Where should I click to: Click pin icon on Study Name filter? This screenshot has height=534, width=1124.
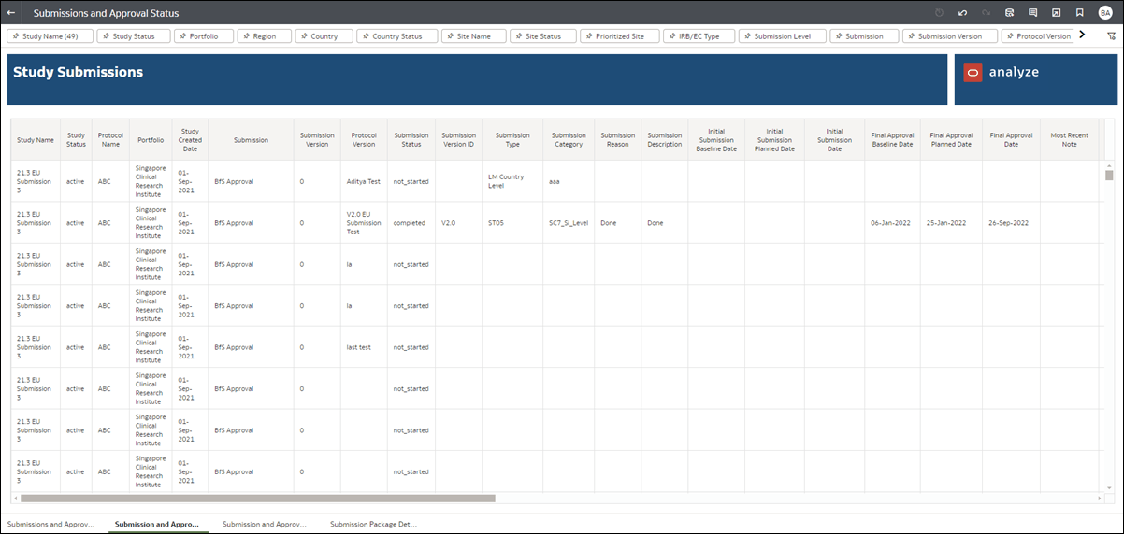click(16, 35)
